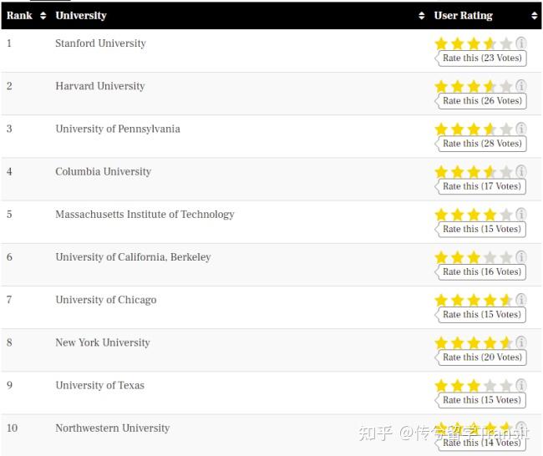The width and height of the screenshot is (543, 456).
Task: Select the Northwestern University row name
Action: pos(112,428)
